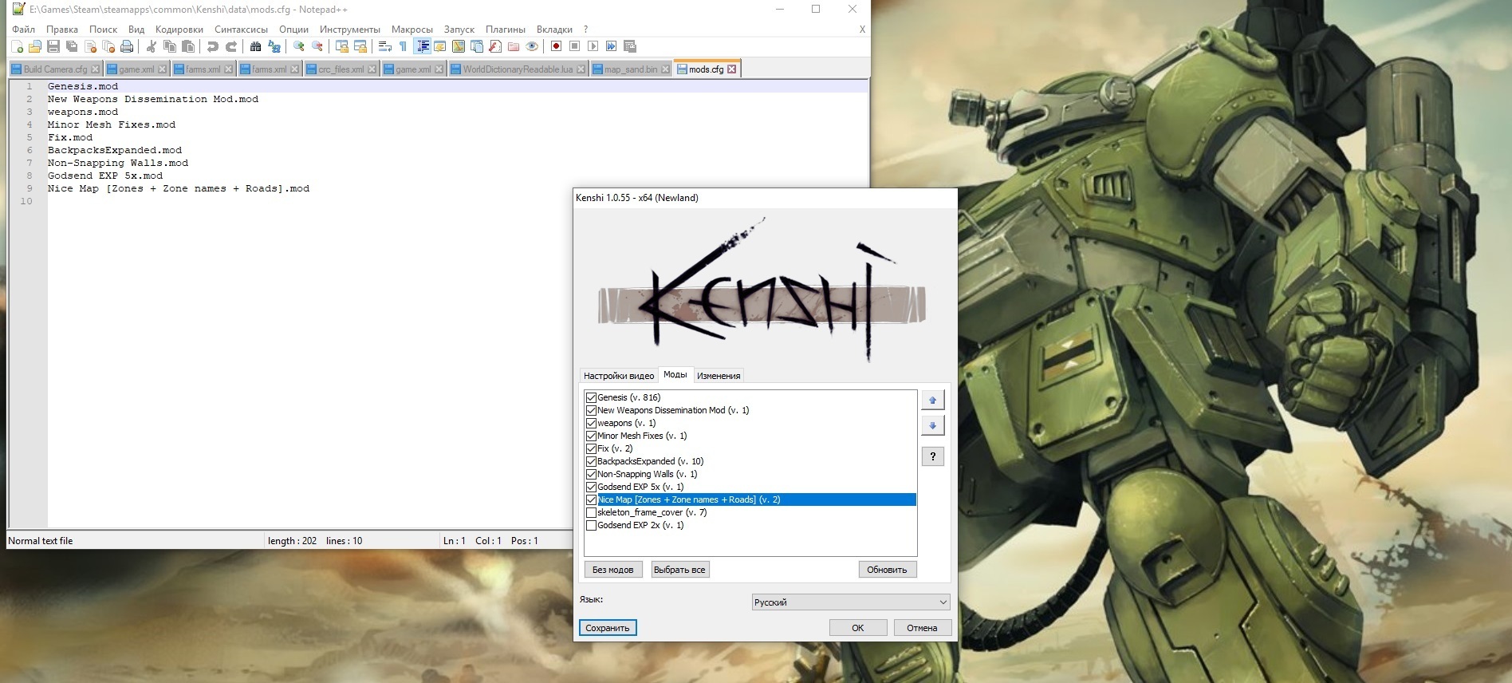Screen dimensions: 1512x683
Task: Click the Print toolbar icon
Action: point(127,46)
